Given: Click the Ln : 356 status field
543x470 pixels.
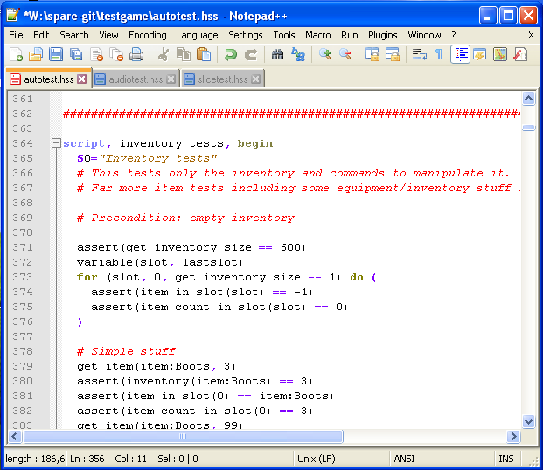Looking at the screenshot, I should (x=87, y=459).
